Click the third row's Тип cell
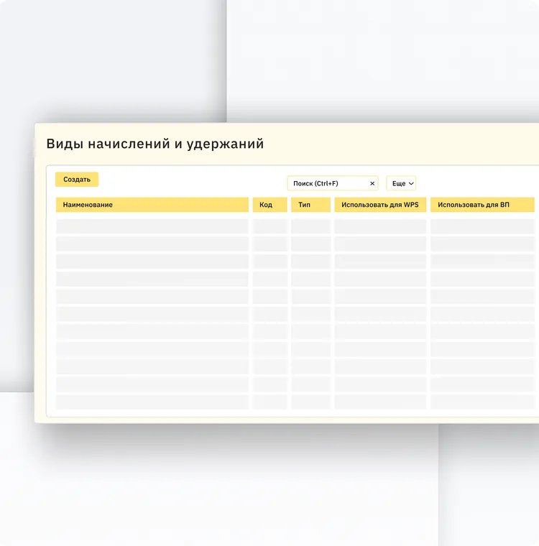 310,262
